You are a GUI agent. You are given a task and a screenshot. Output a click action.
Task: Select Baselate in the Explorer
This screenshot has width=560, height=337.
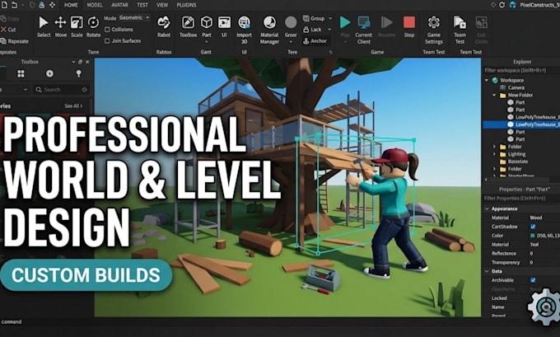(517, 161)
